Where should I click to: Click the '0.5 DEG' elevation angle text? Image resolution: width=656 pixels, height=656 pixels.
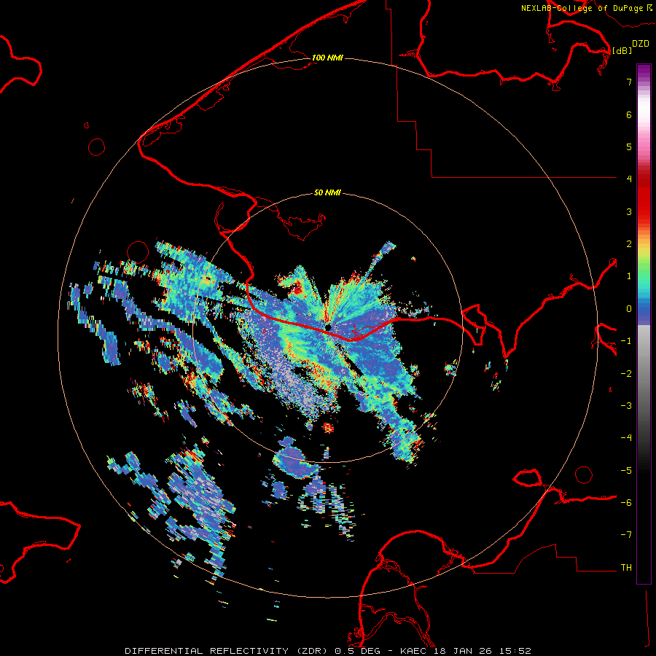point(357,651)
